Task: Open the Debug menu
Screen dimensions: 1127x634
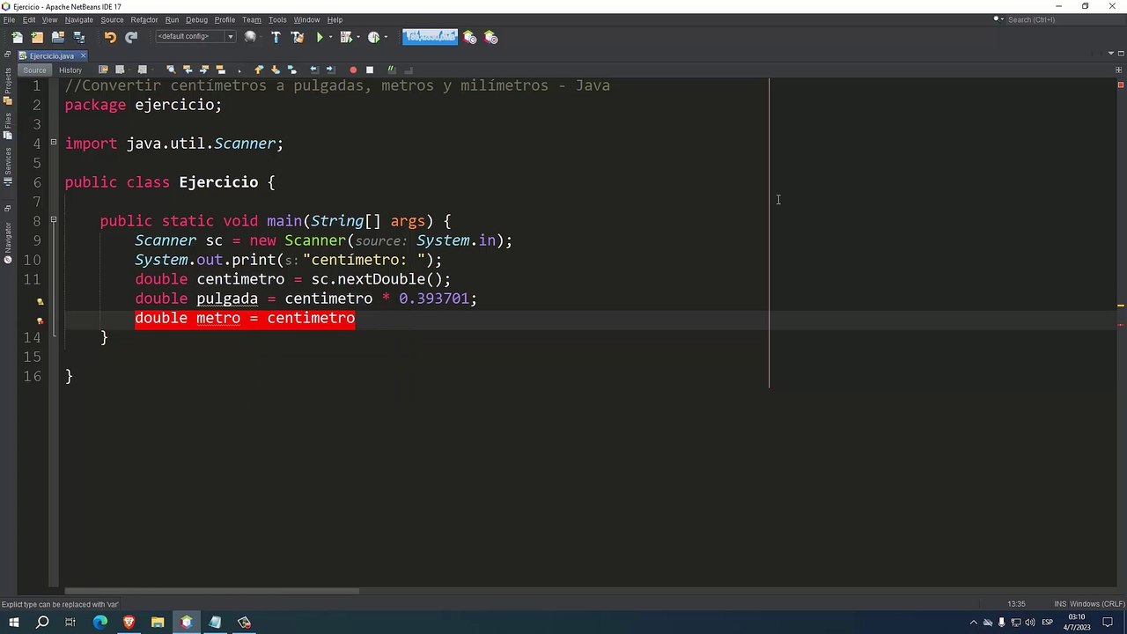Action: coord(196,19)
